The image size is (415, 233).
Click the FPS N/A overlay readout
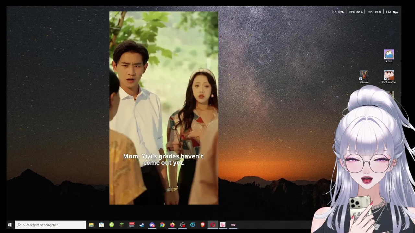(x=338, y=12)
